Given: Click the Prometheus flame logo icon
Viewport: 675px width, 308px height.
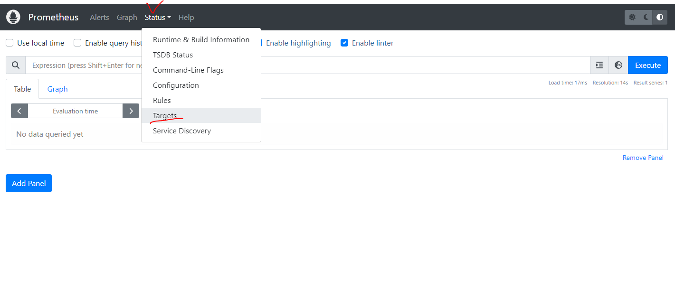Looking at the screenshot, I should click(x=13, y=17).
